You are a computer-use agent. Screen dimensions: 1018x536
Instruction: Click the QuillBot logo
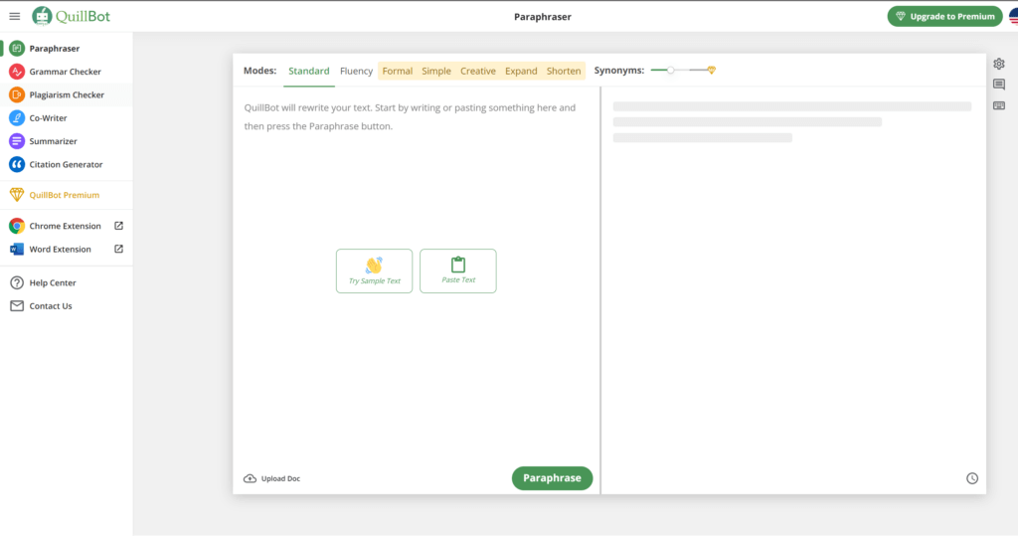pyautogui.click(x=72, y=16)
